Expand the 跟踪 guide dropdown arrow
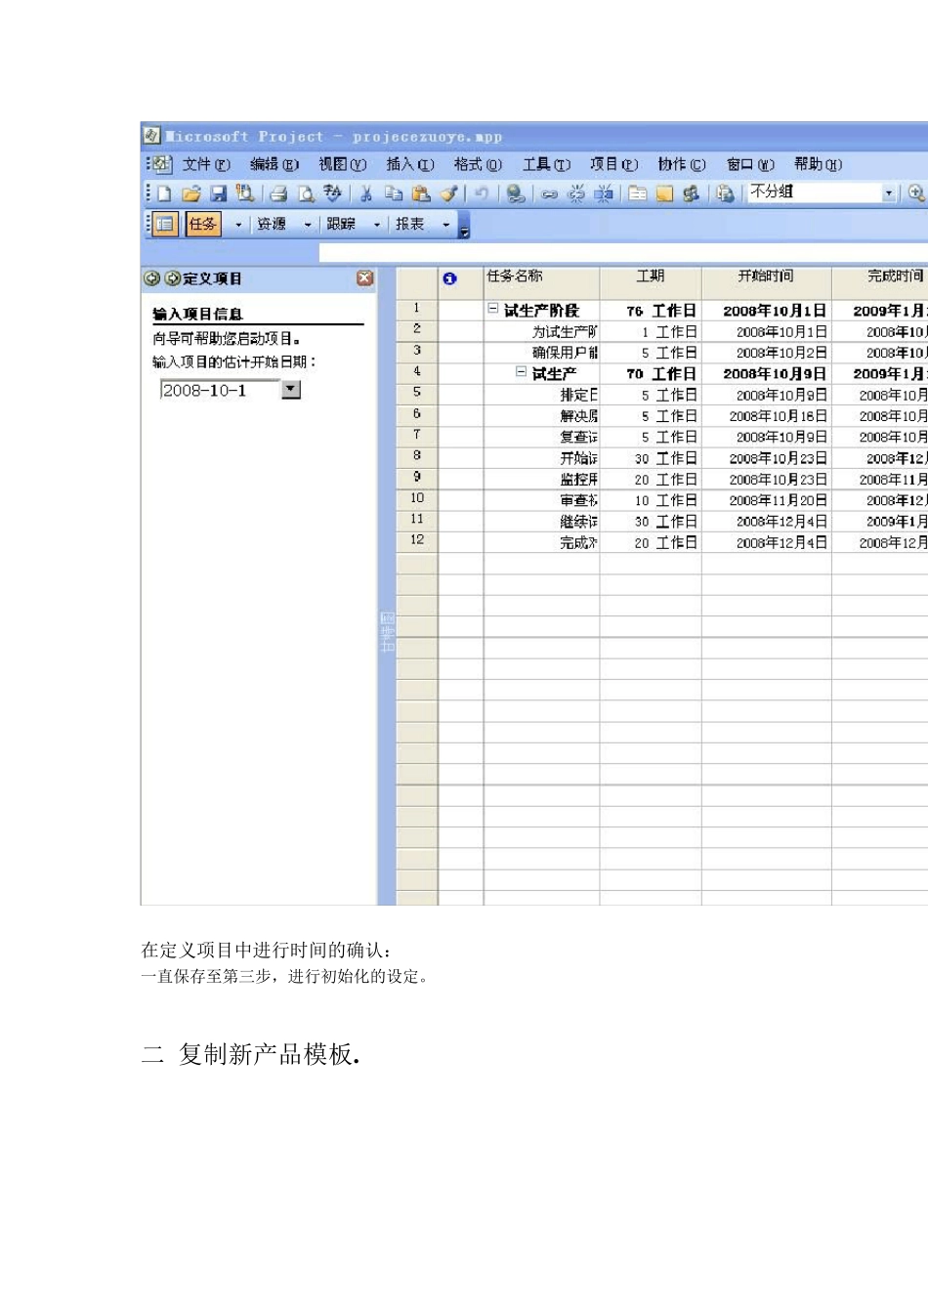 click(377, 225)
